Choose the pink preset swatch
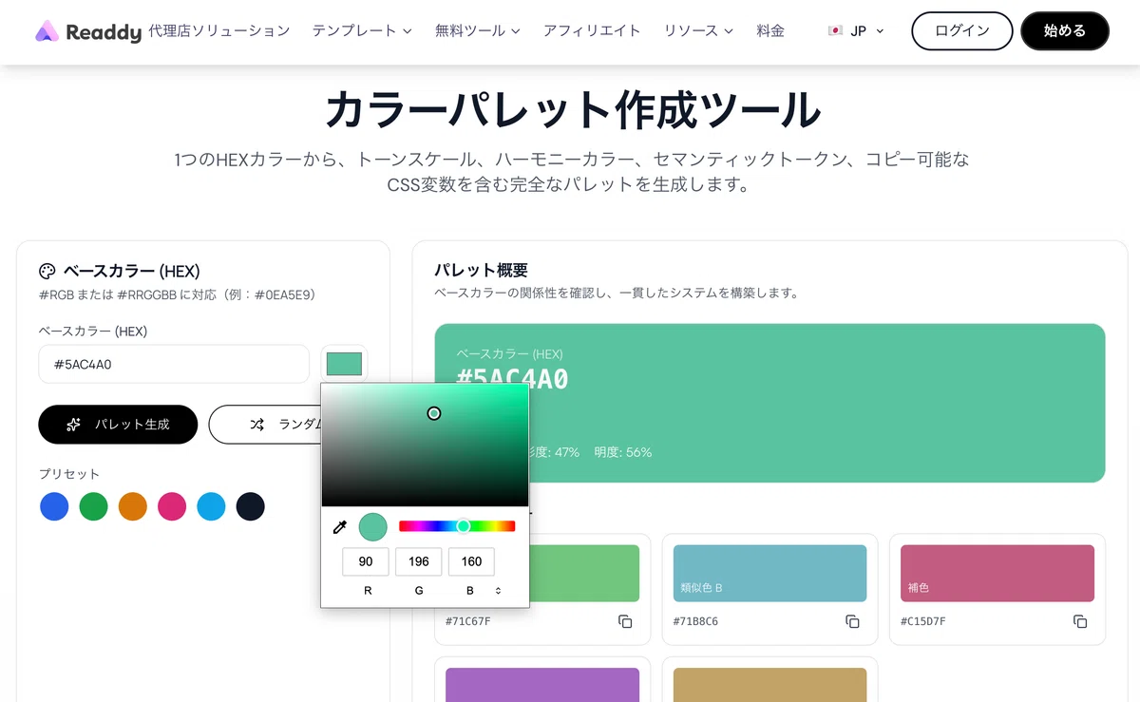The width and height of the screenshot is (1140, 702). coord(172,506)
